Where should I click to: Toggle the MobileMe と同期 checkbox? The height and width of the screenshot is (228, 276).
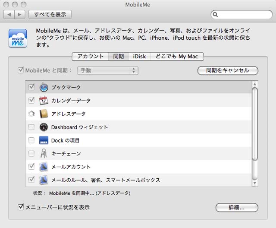click(x=21, y=70)
